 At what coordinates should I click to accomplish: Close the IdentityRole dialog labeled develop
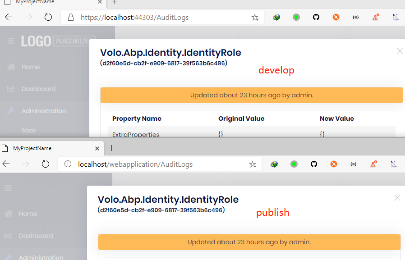(x=400, y=51)
